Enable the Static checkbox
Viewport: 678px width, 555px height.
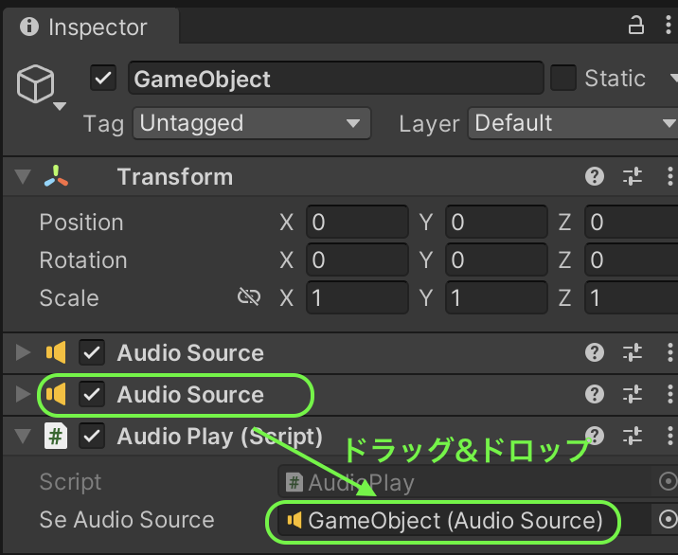tap(563, 78)
